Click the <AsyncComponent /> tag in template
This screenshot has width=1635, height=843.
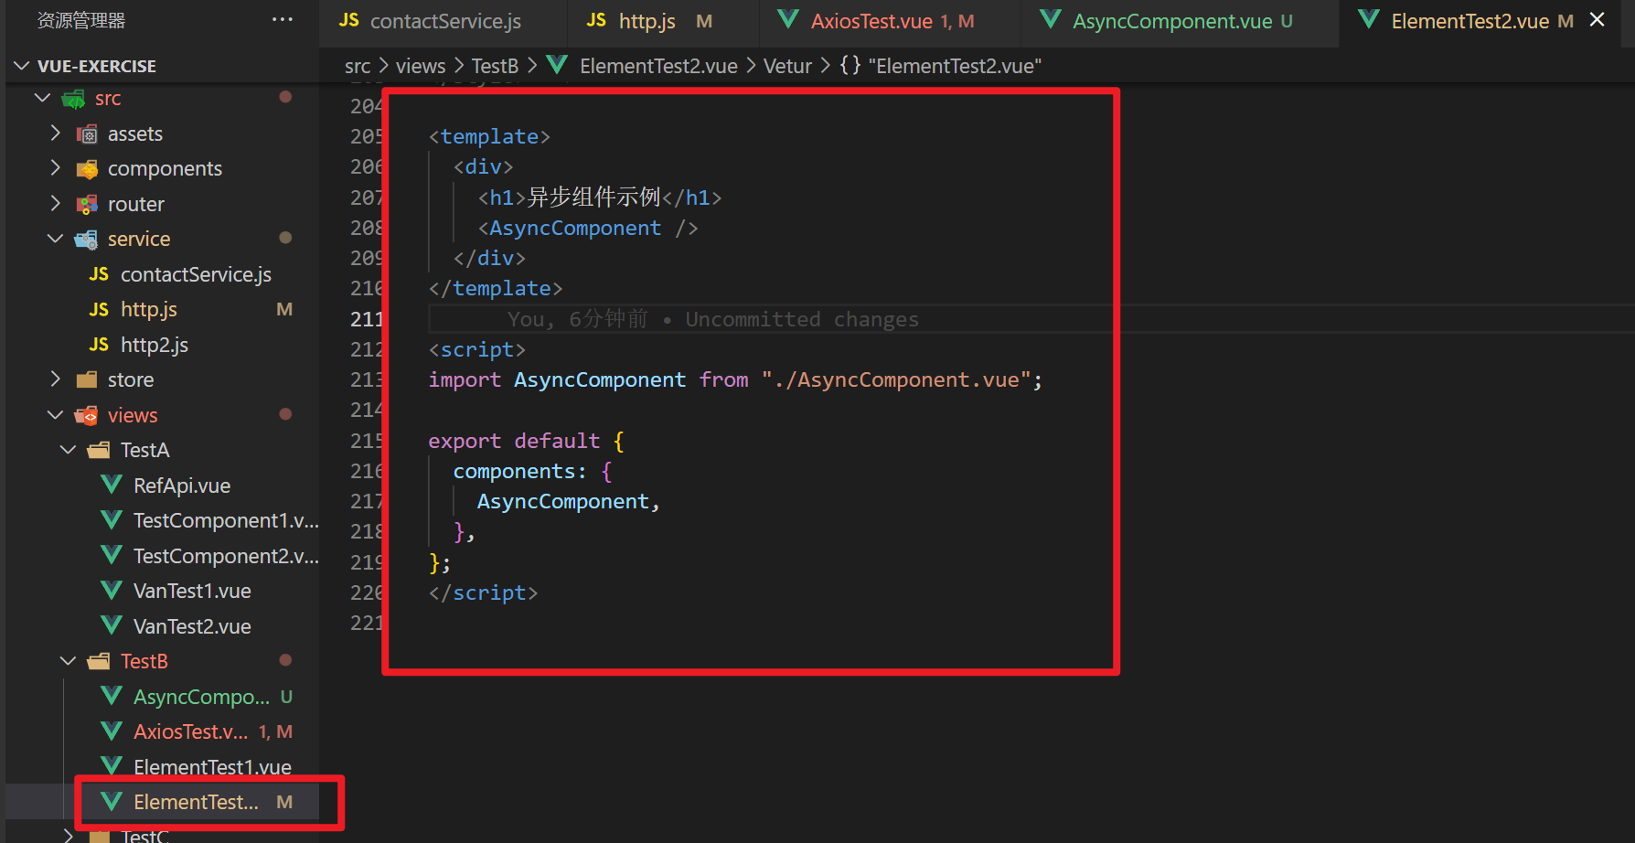pos(588,228)
